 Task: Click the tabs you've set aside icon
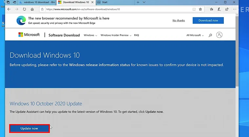click(x=8, y=2)
